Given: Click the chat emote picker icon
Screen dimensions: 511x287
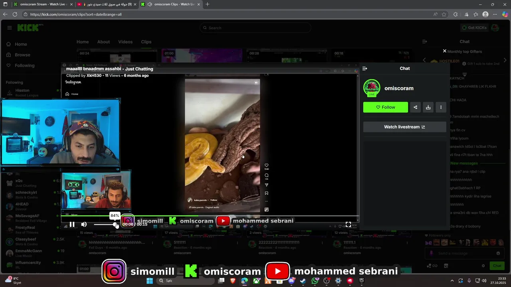Looking at the screenshot, I should pyautogui.click(x=498, y=253).
